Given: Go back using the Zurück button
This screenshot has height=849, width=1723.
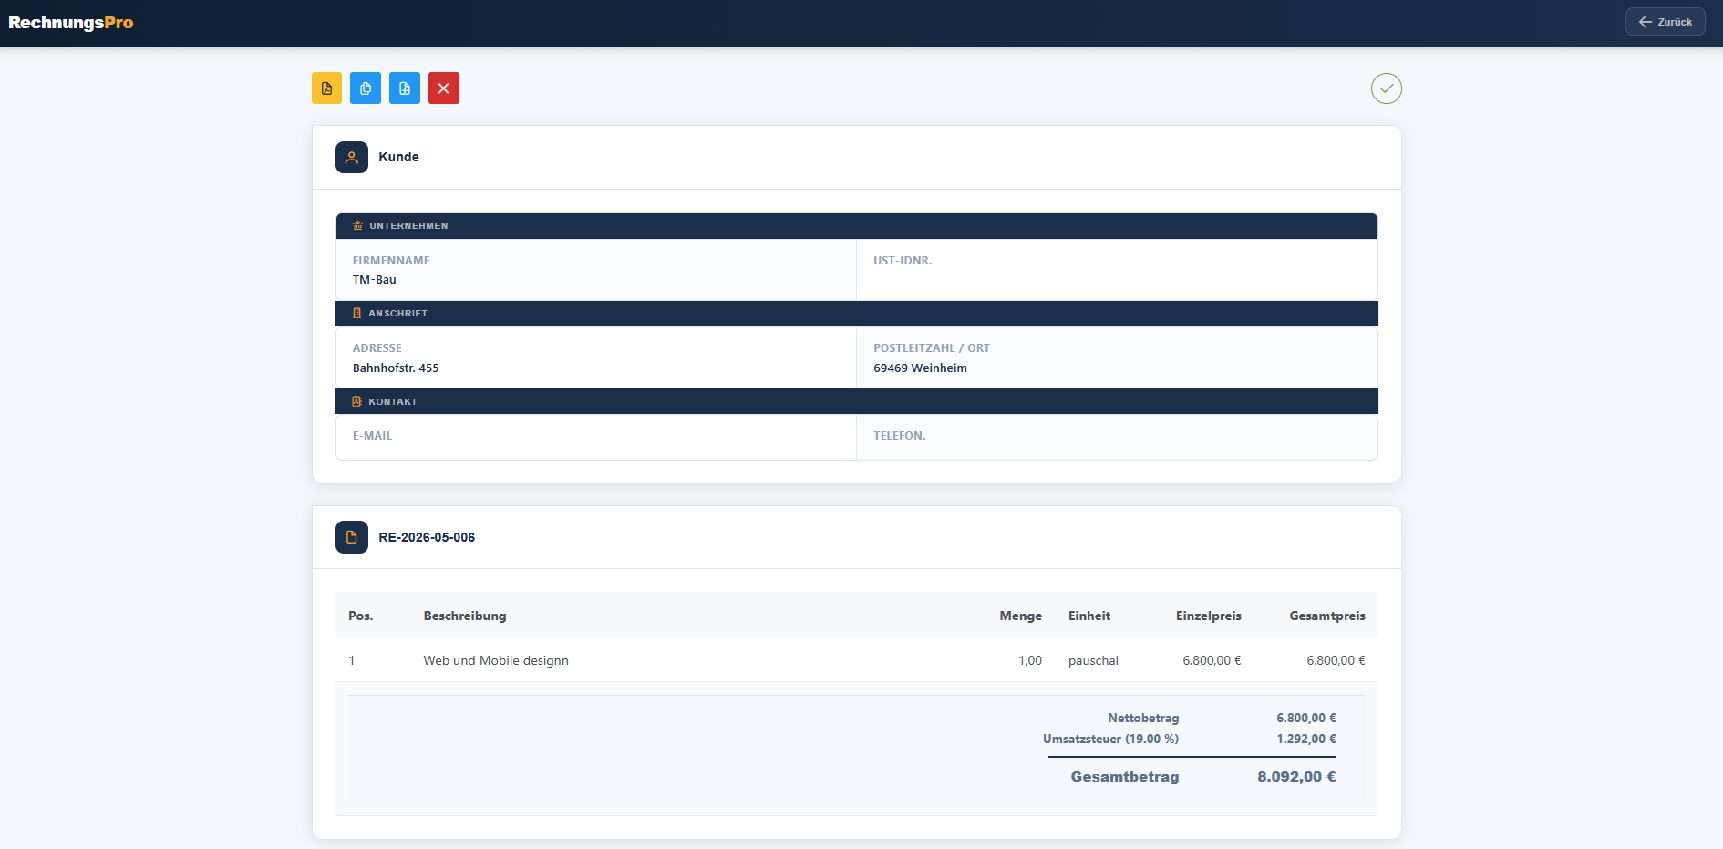Looking at the screenshot, I should pos(1666,22).
